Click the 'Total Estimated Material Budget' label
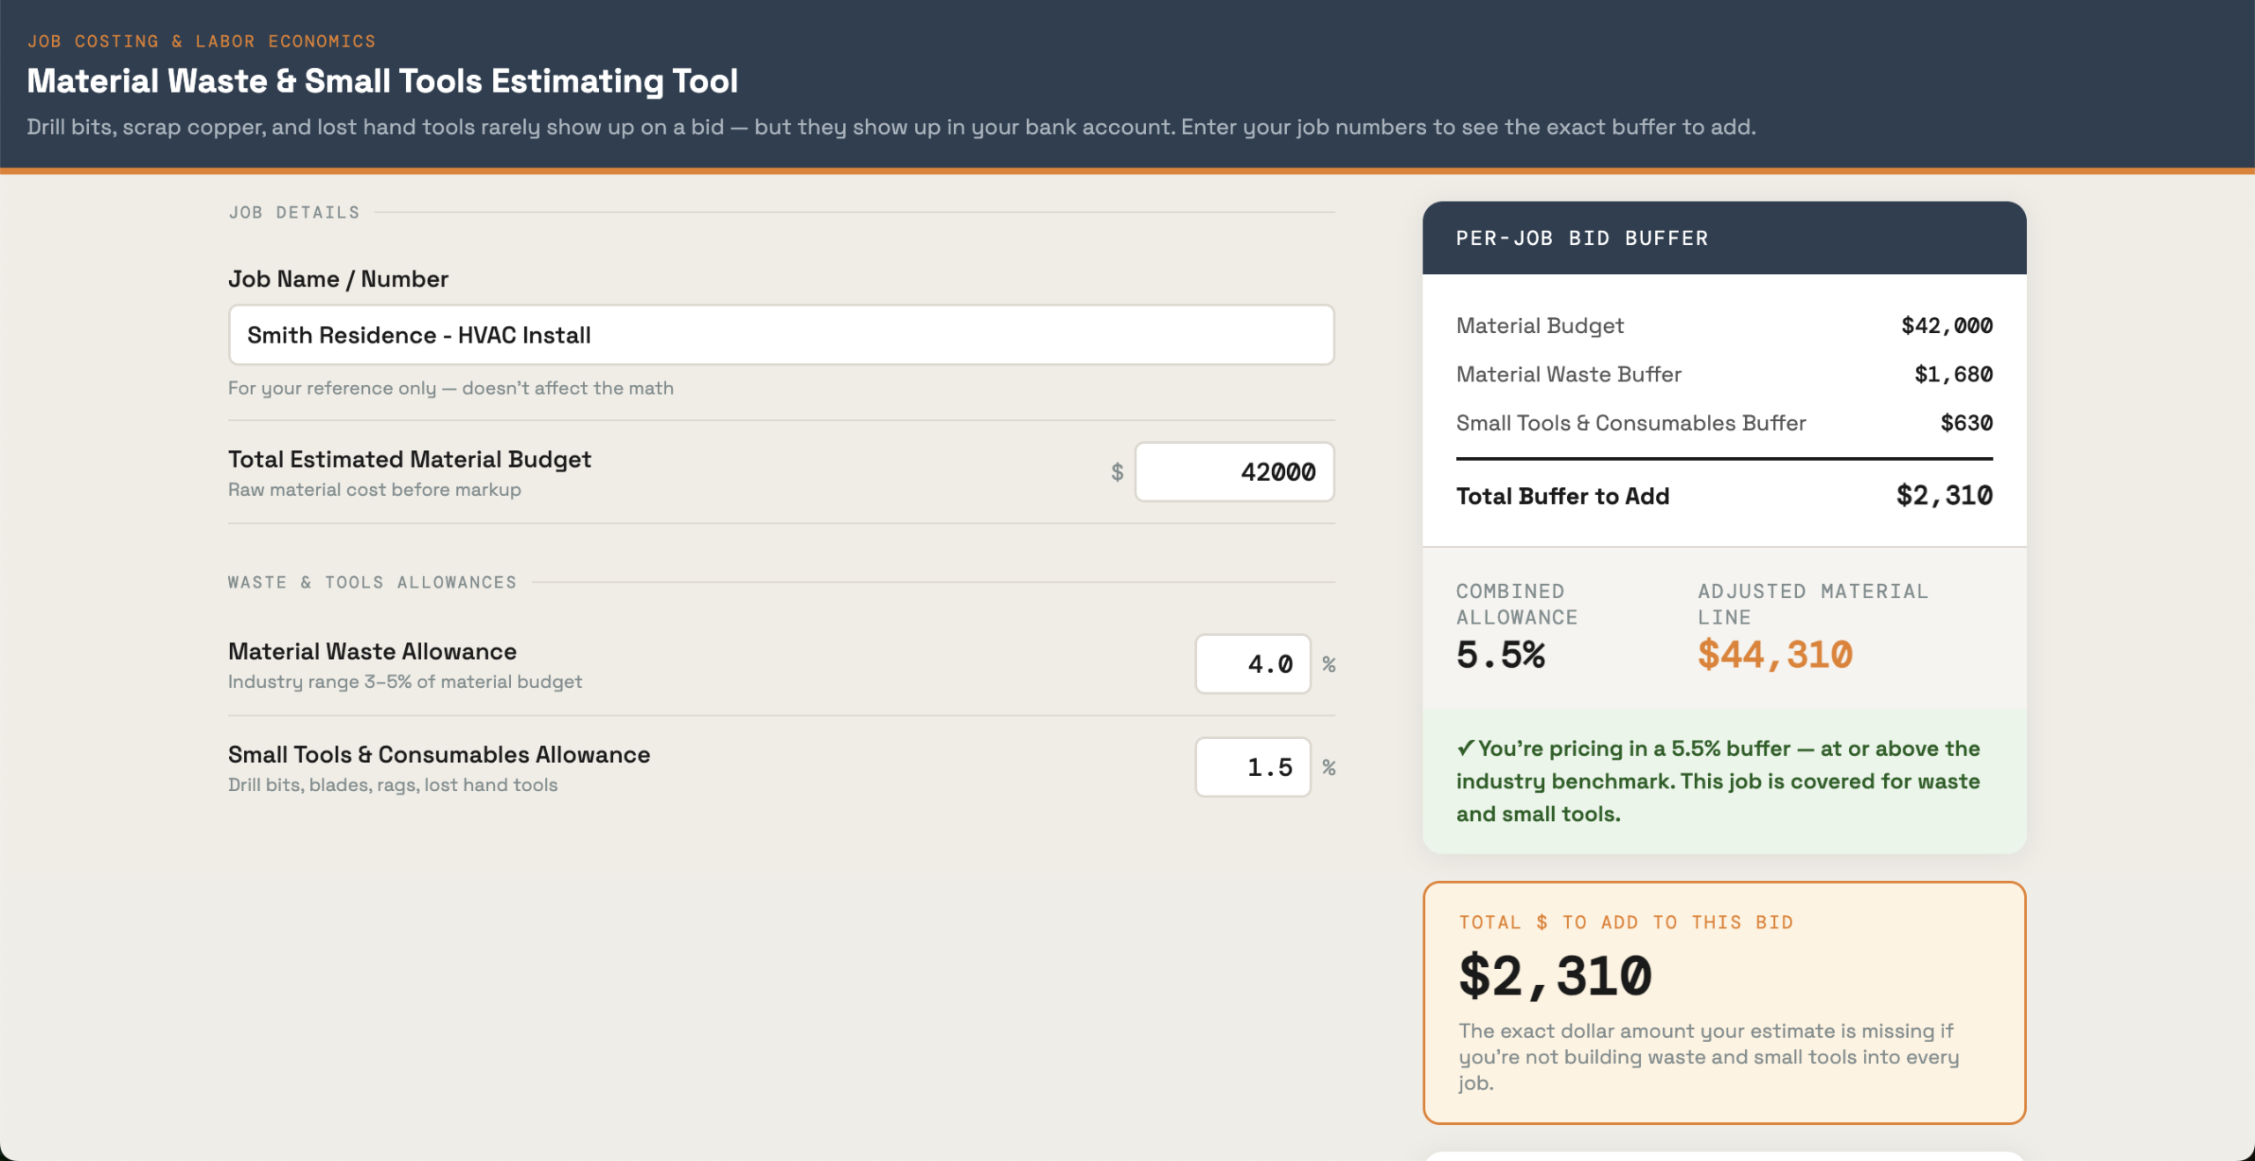This screenshot has width=2255, height=1161. [410, 460]
